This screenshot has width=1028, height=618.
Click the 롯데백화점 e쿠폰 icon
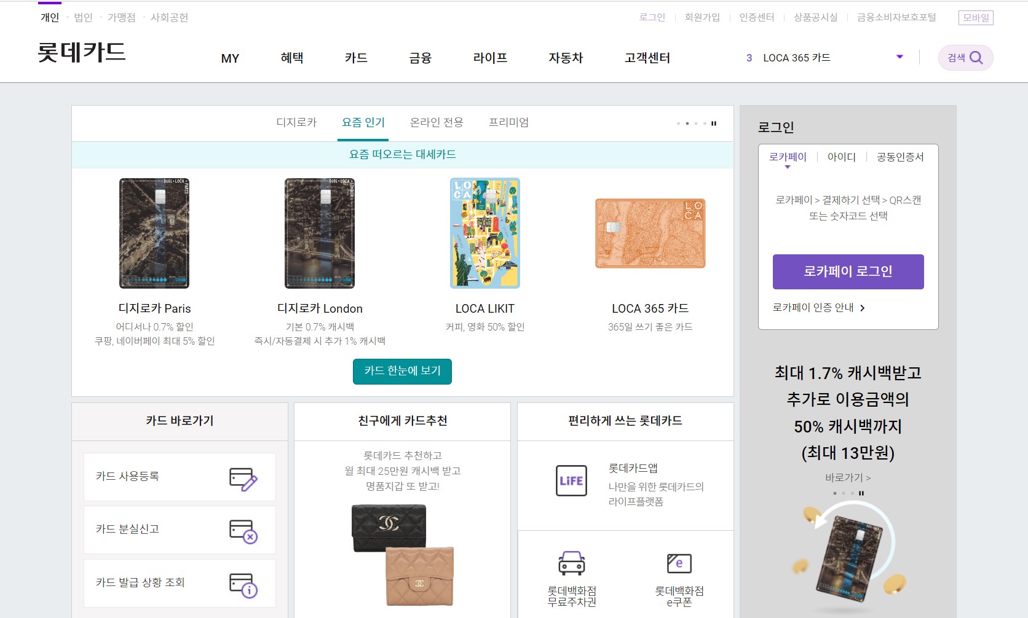[679, 563]
